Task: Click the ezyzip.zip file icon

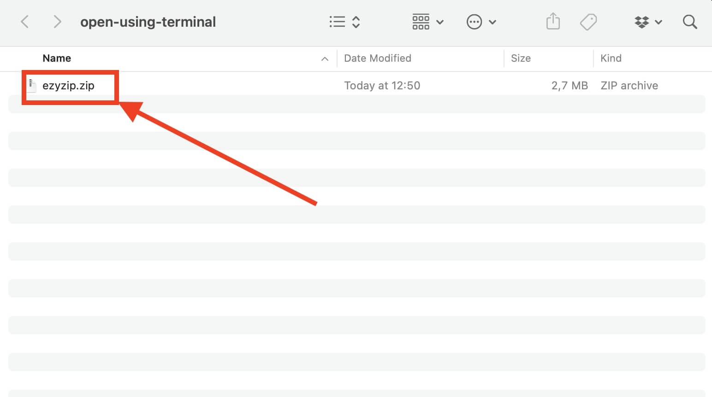Action: coord(31,85)
